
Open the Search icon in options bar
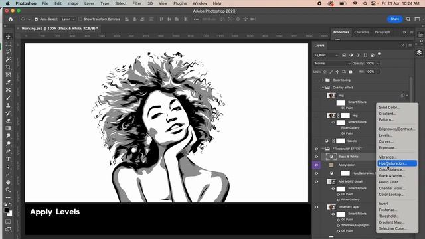408,19
